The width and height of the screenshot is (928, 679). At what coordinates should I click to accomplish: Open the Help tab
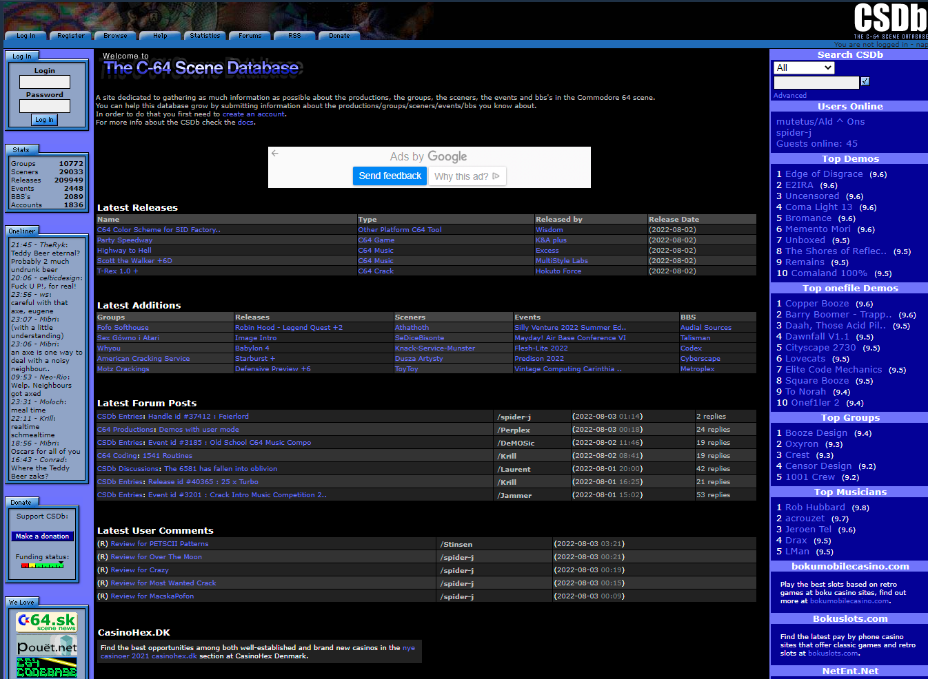point(160,36)
